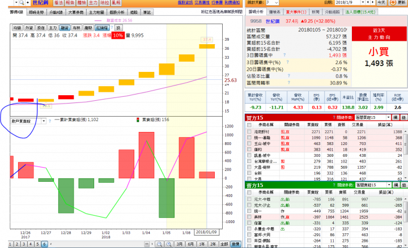
Task: Toggle the 投信 chart overlay
Action: (41, 28)
